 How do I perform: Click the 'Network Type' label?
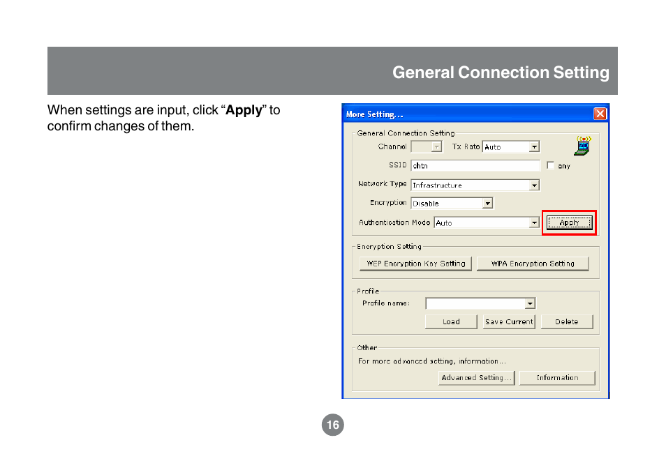click(x=383, y=184)
